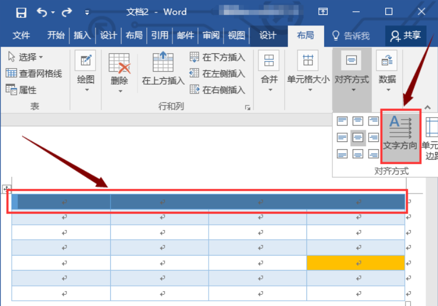Open the main 设计 tab beside 插入
This screenshot has height=306, width=438.
point(108,36)
